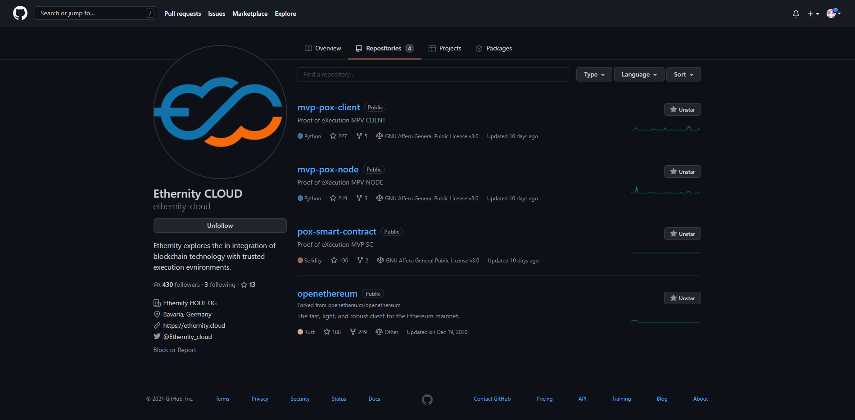The height and width of the screenshot is (420, 855).
Task: Open Pull requests in top navigation
Action: coord(182,14)
